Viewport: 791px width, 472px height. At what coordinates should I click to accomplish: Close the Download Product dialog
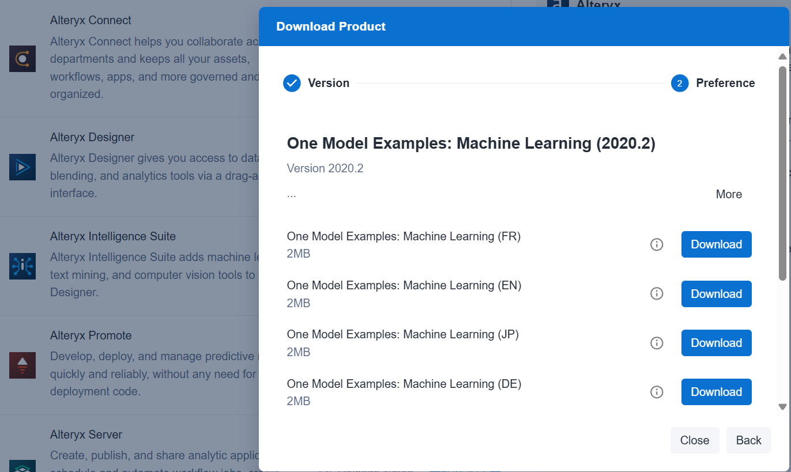pos(694,440)
